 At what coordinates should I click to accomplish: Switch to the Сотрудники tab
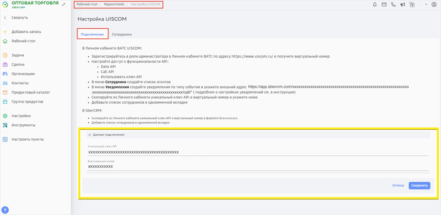(x=122, y=34)
